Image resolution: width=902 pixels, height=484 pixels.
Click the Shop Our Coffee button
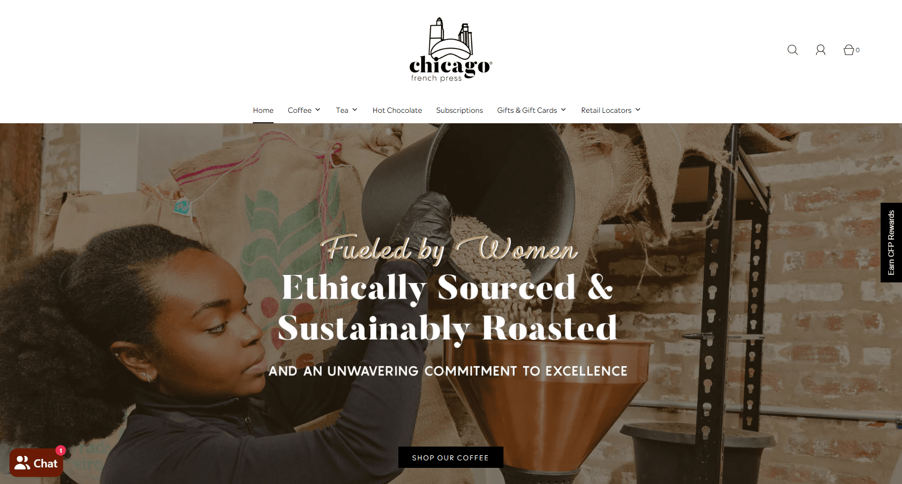(451, 457)
